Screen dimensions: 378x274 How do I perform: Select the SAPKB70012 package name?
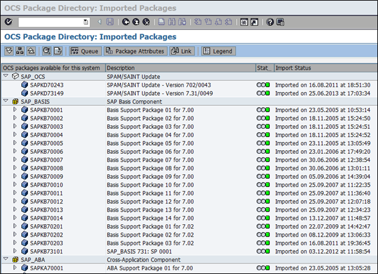click(x=47, y=202)
